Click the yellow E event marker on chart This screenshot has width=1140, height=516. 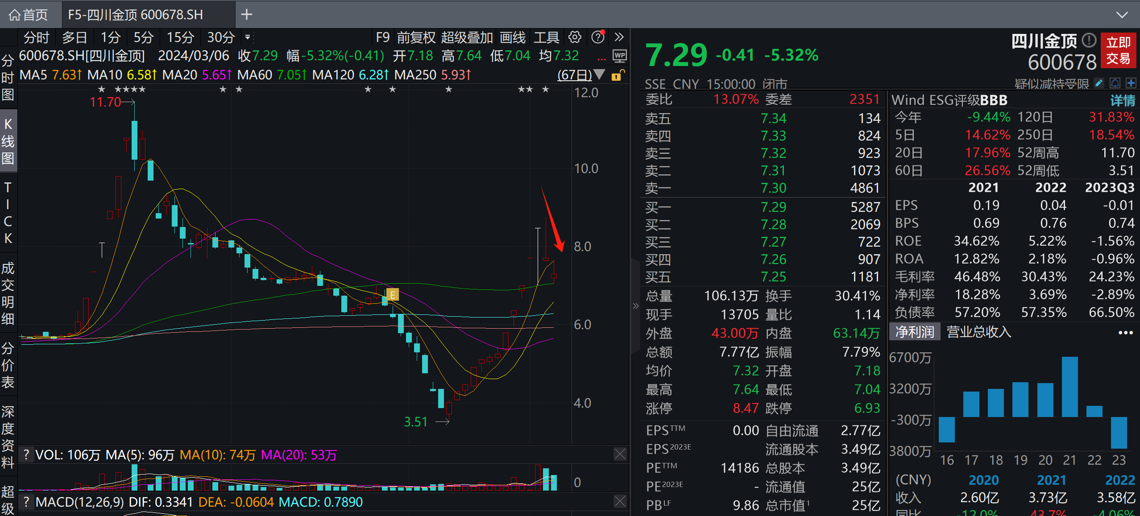[x=392, y=294]
